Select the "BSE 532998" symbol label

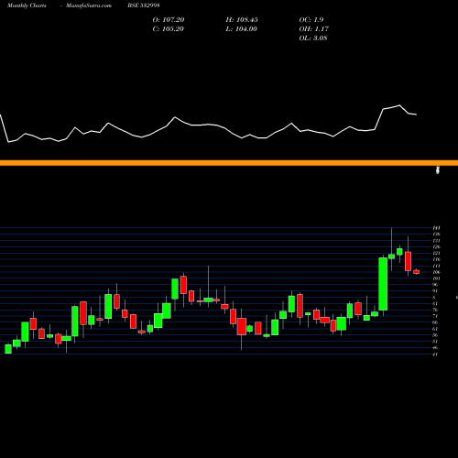click(x=144, y=5)
